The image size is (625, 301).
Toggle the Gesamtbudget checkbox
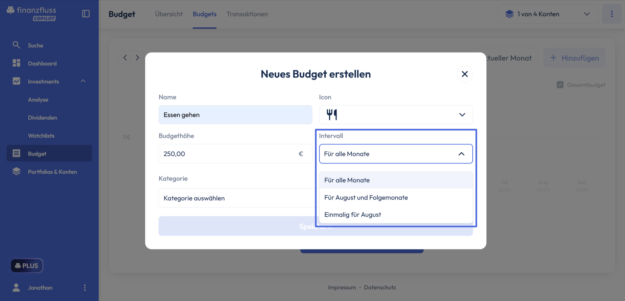point(560,85)
